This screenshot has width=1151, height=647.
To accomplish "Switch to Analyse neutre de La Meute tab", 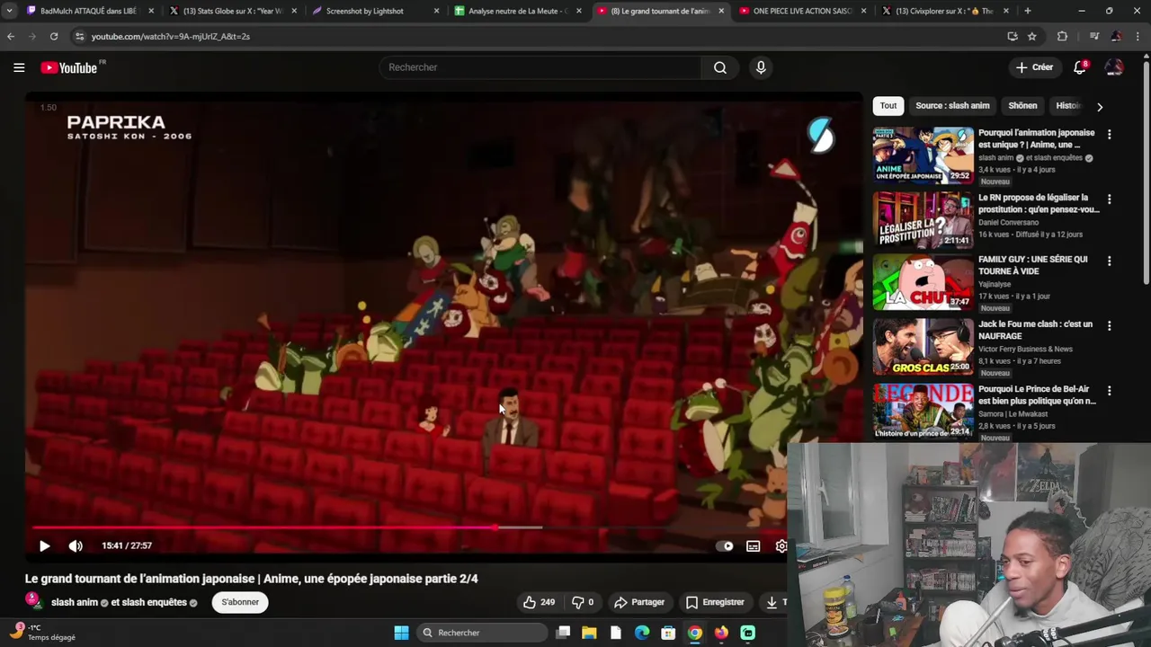I will tap(518, 11).
